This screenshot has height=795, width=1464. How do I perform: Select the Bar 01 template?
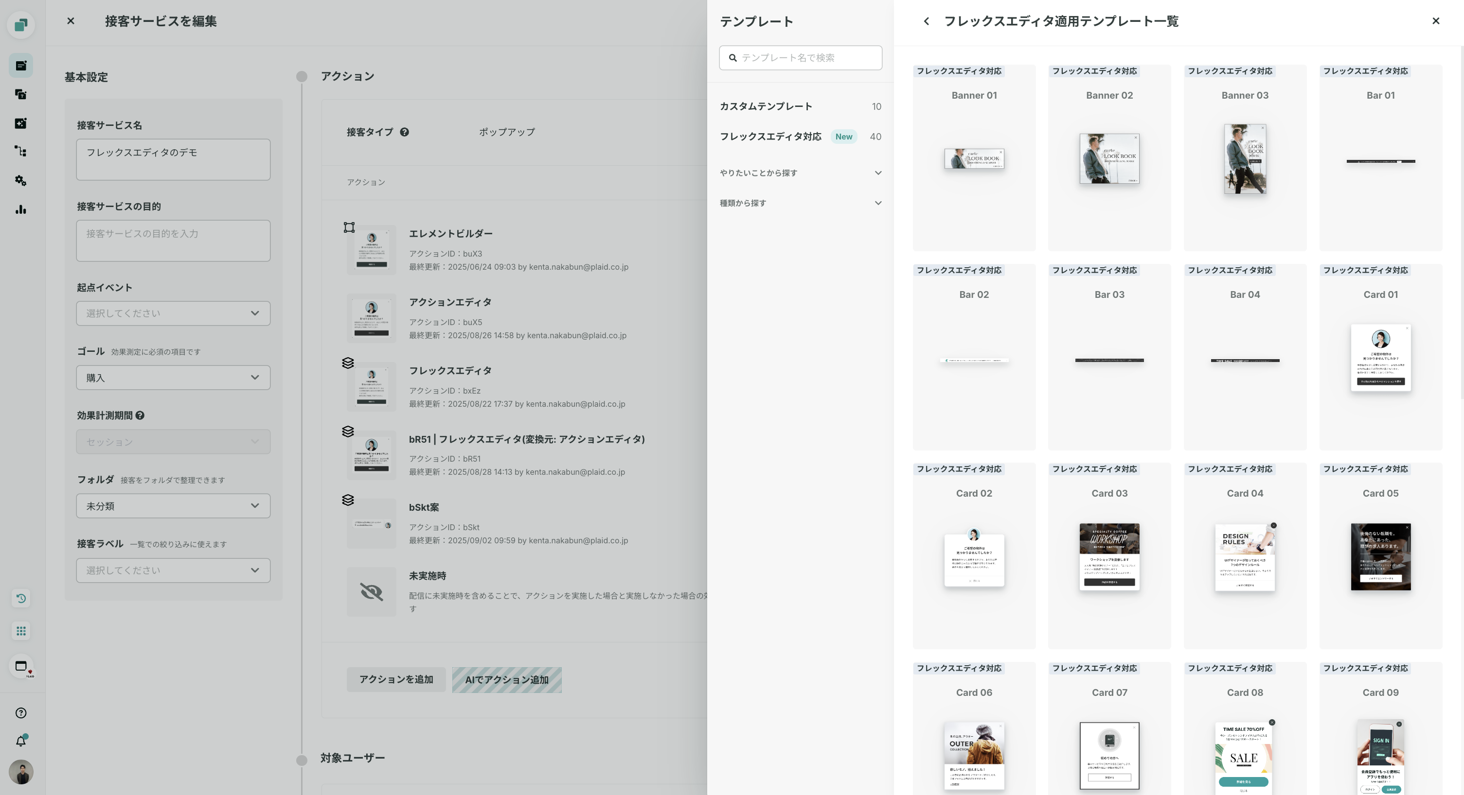pos(1380,158)
